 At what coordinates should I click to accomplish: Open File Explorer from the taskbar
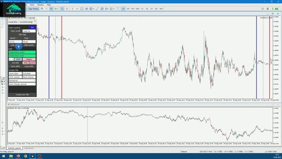click(x=11, y=156)
